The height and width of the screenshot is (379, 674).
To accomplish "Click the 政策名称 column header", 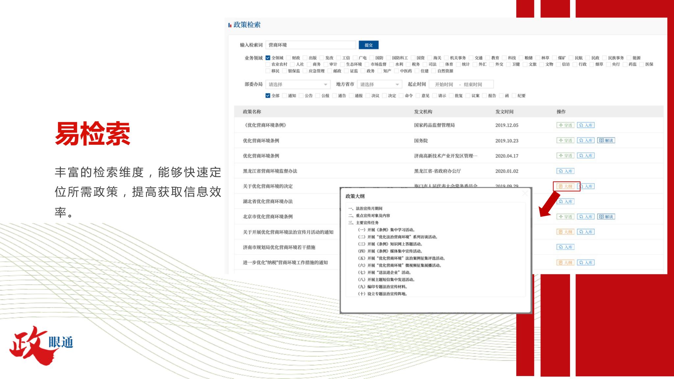I will (252, 112).
